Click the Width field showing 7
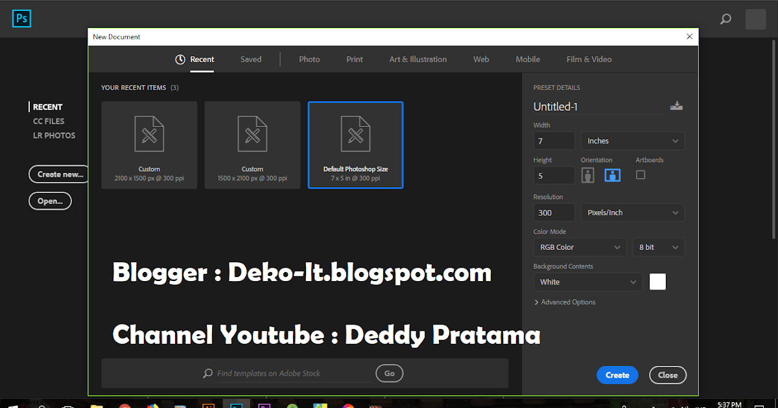This screenshot has height=408, width=778. click(x=554, y=141)
